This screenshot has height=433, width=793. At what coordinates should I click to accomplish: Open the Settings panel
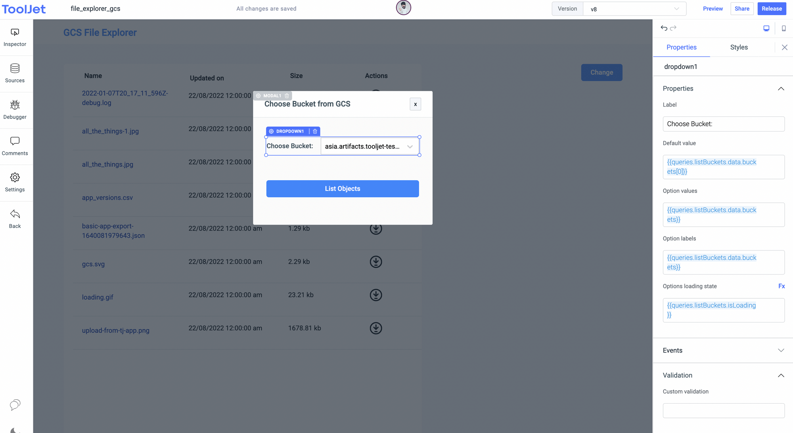click(x=15, y=182)
